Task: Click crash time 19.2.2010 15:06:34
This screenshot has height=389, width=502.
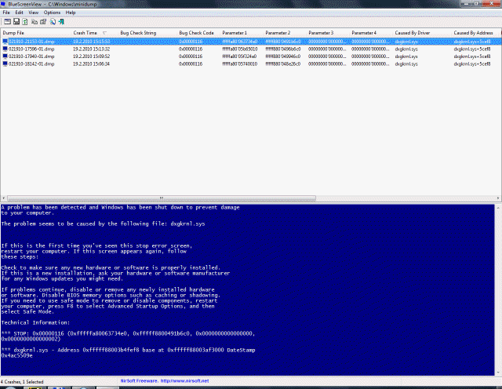Action: pyautogui.click(x=91, y=64)
